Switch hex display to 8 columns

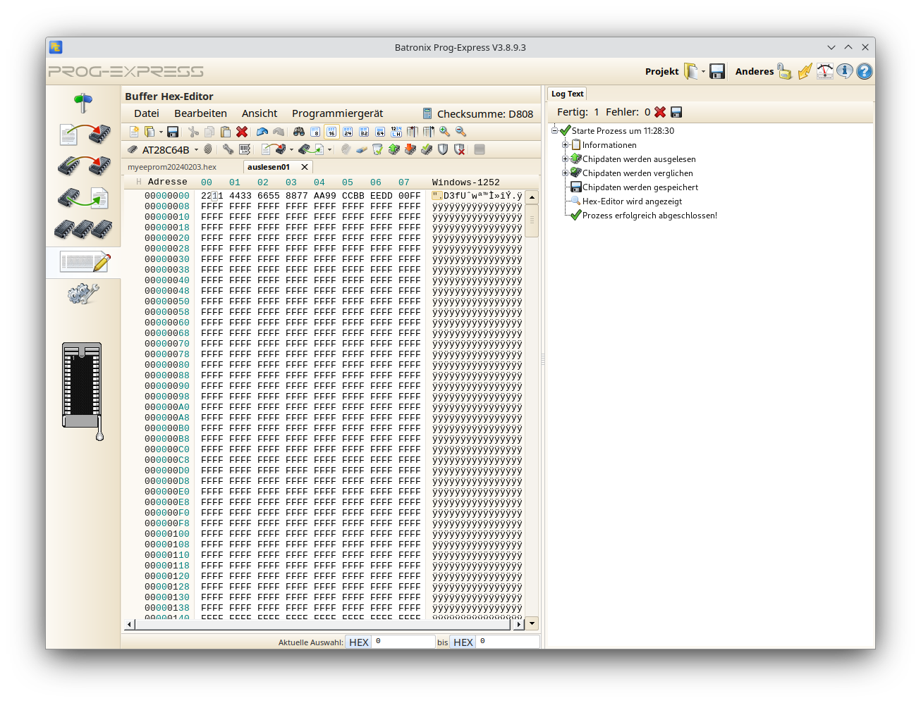point(316,132)
